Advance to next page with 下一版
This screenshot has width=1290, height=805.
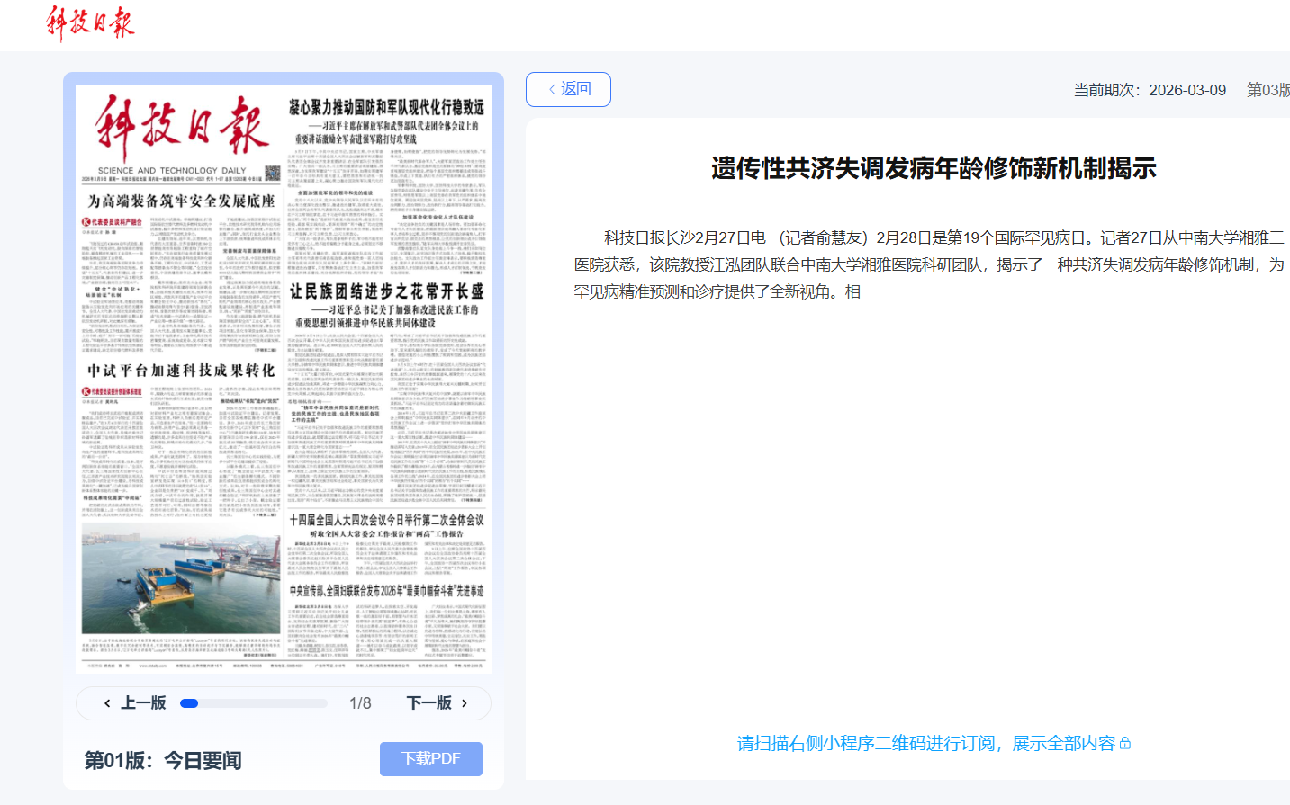pos(429,703)
